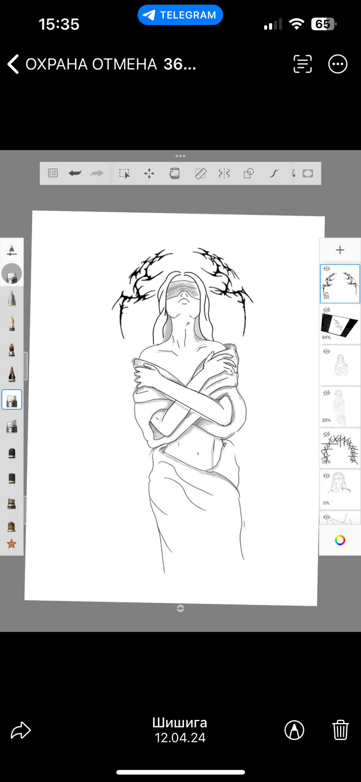Viewport: 361px width, 782px height.
Task: Select the black textured-top brush
Action: pos(11,478)
